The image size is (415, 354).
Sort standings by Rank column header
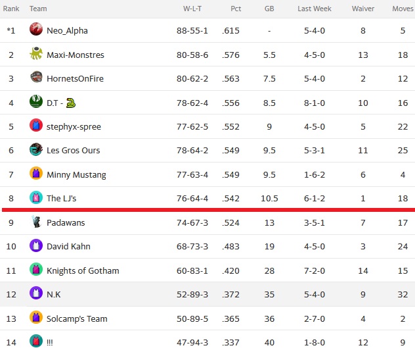pos(11,9)
